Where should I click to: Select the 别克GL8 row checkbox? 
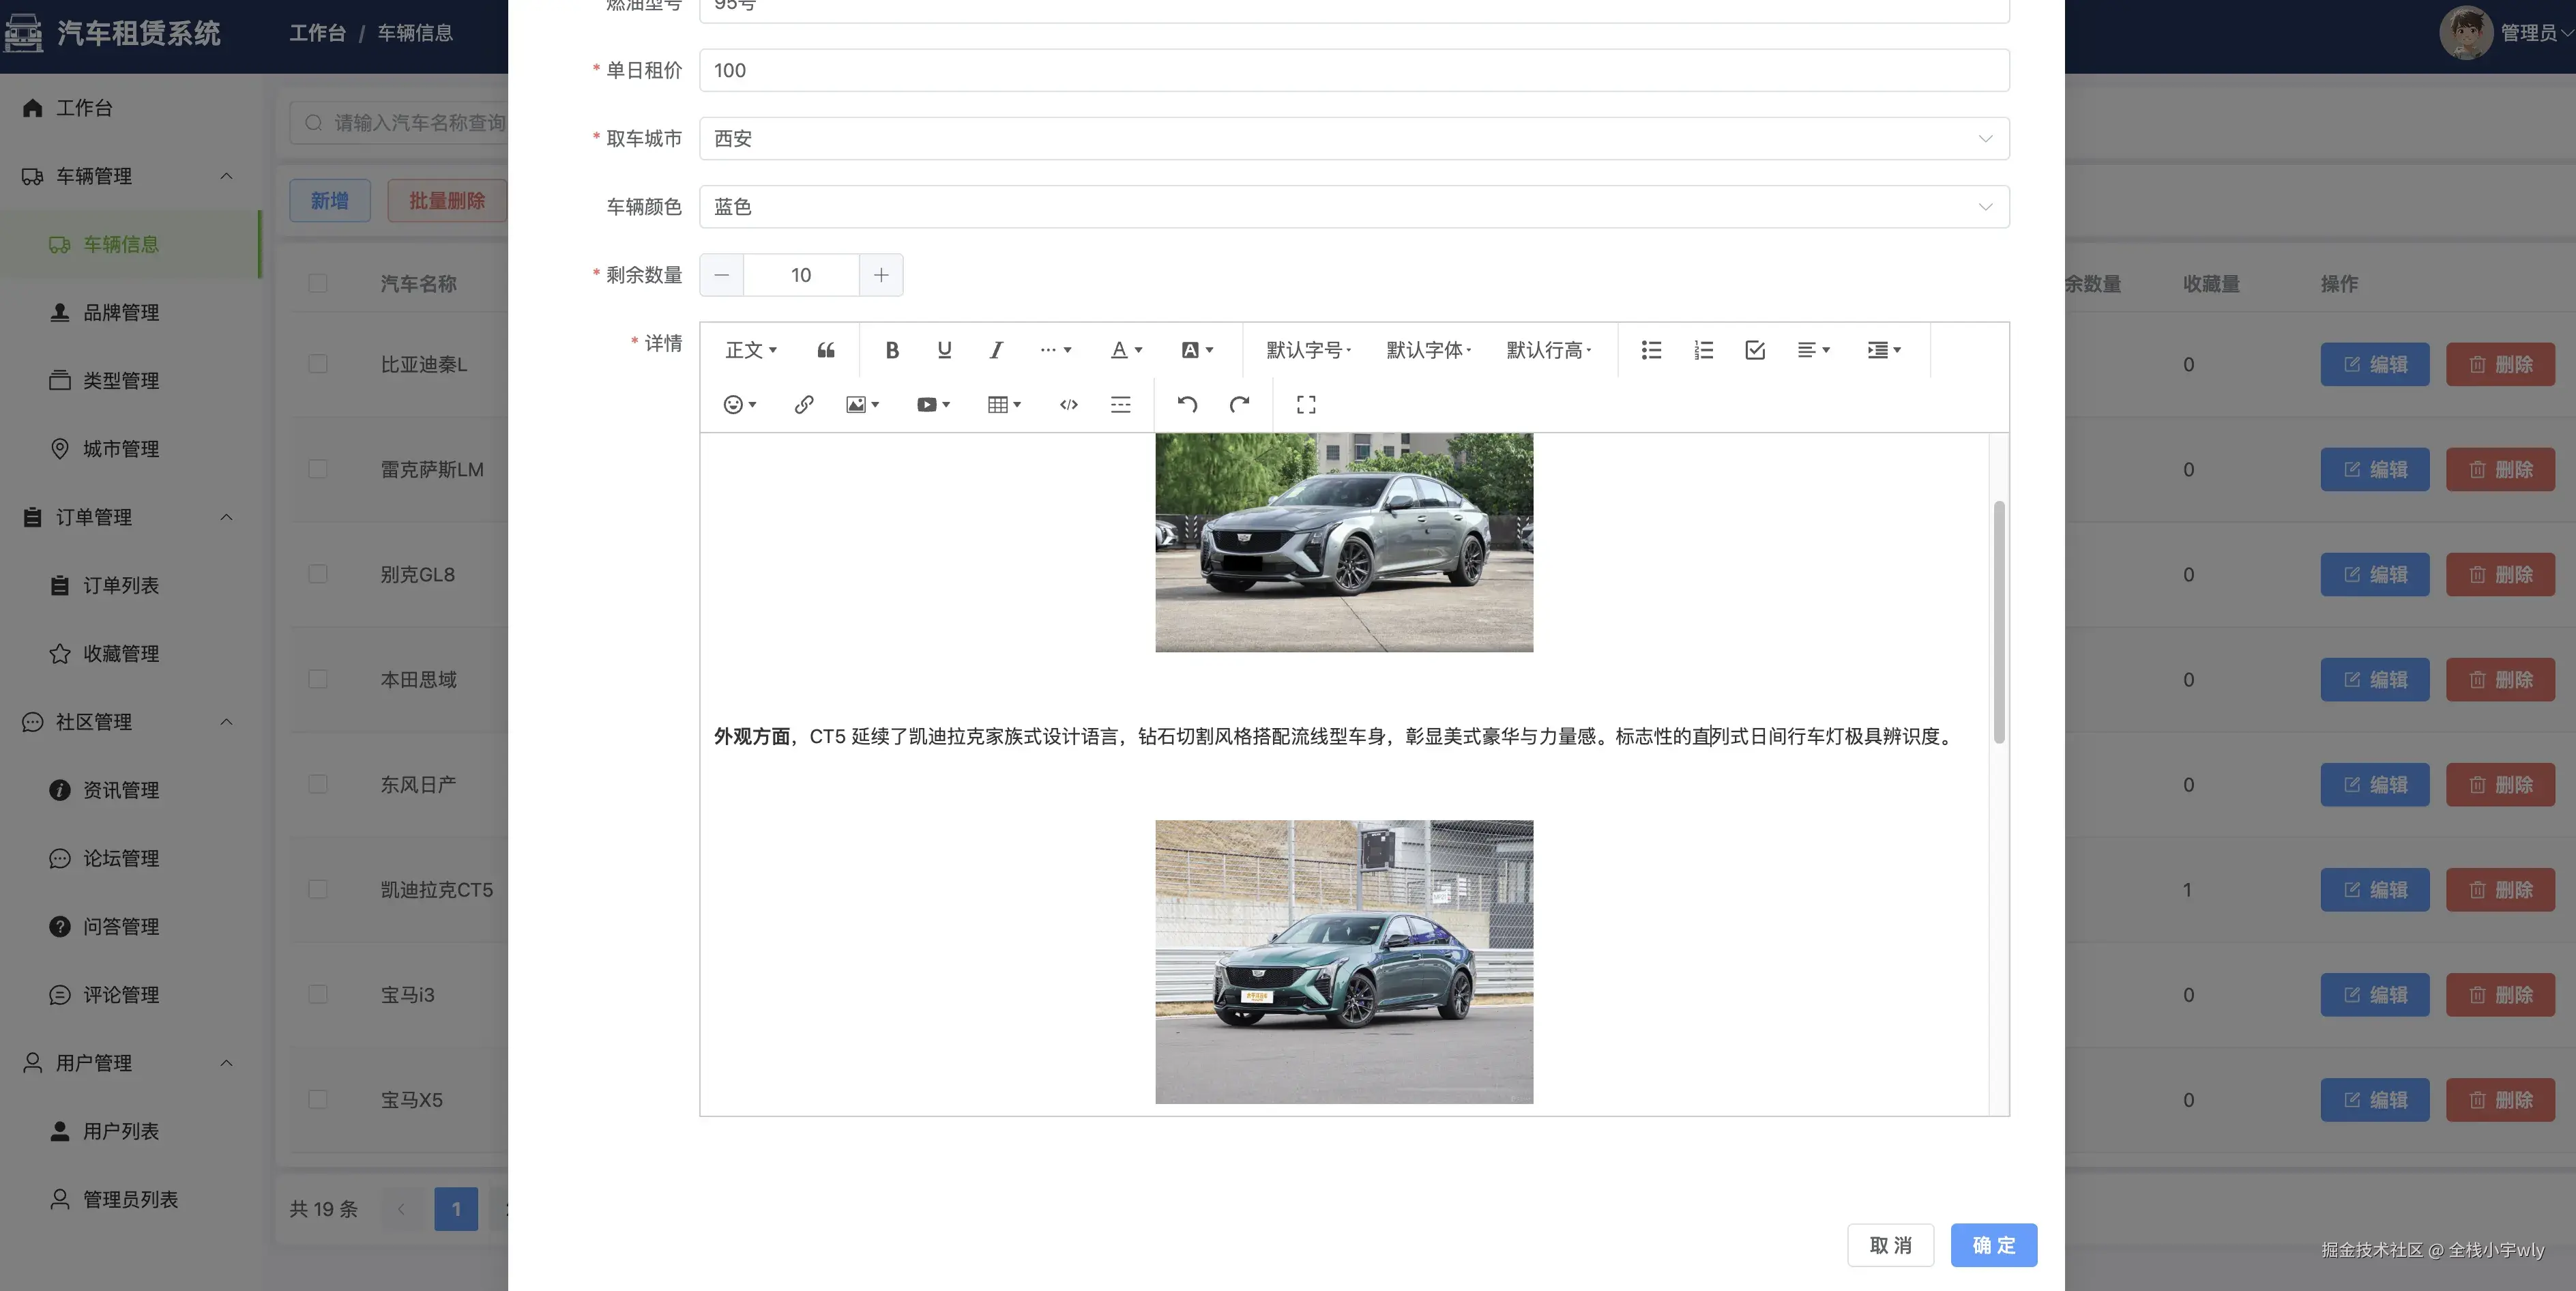(x=318, y=574)
